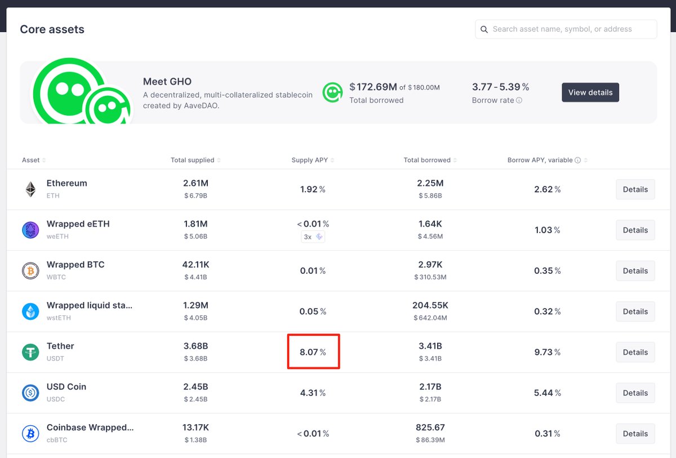Click the Borrow APY variable info icon
This screenshot has height=458, width=676.
point(577,160)
